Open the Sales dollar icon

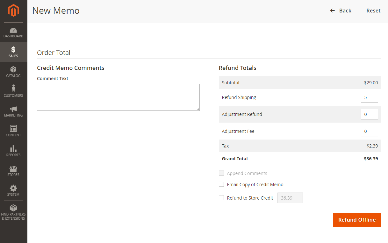[x=13, y=49]
